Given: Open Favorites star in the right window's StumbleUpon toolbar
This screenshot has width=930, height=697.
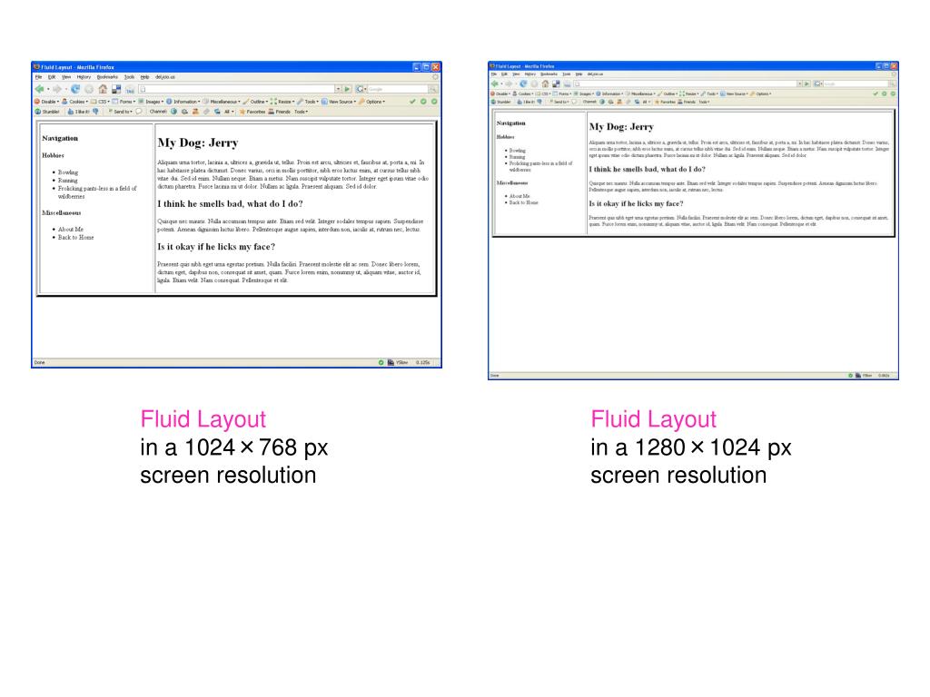Looking at the screenshot, I should pos(665,102).
